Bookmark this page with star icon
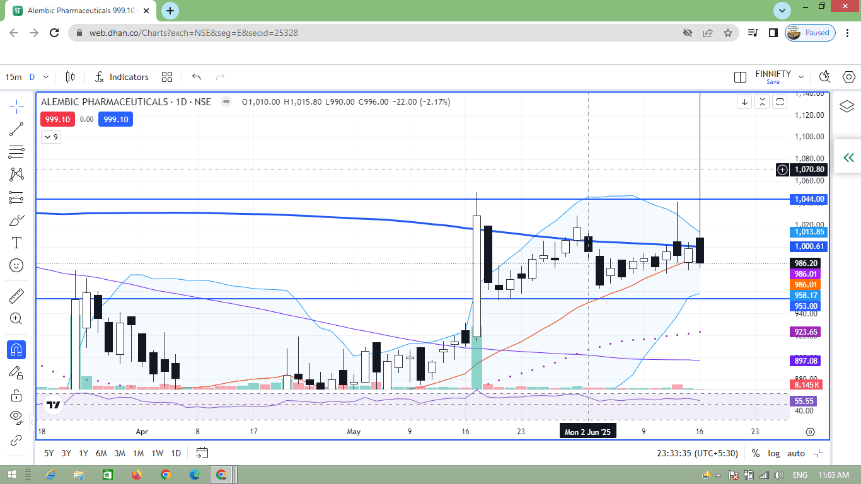 [728, 33]
